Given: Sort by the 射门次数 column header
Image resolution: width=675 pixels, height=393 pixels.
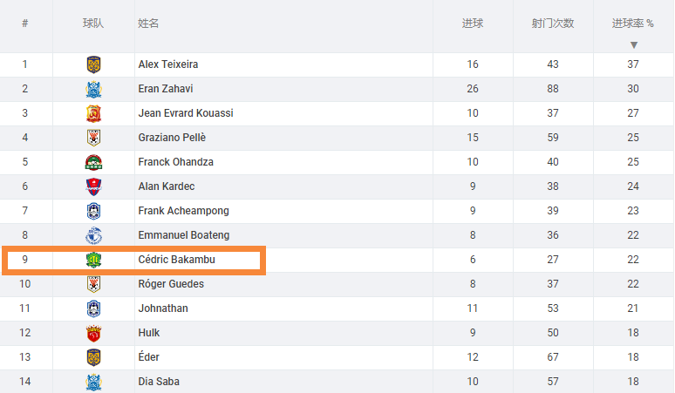Looking at the screenshot, I should tap(553, 24).
